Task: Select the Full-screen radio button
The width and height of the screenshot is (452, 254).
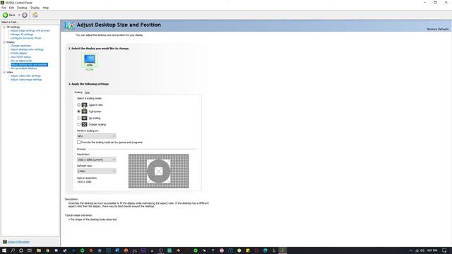Action: pos(78,111)
